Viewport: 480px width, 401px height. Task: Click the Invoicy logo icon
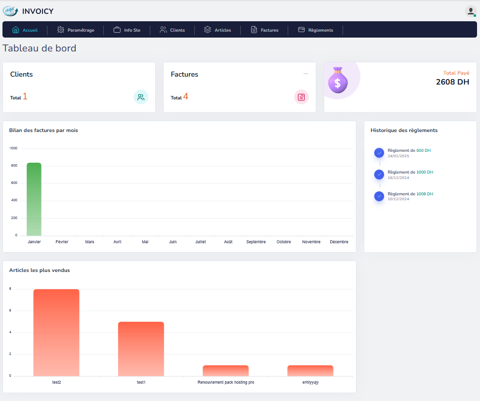(x=10, y=11)
